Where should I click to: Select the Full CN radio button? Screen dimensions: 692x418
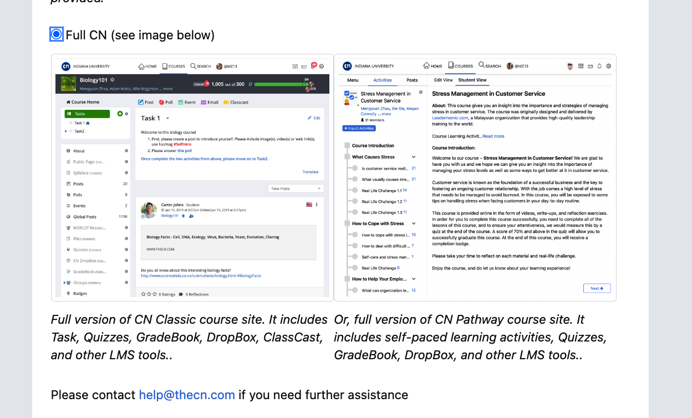pos(57,34)
